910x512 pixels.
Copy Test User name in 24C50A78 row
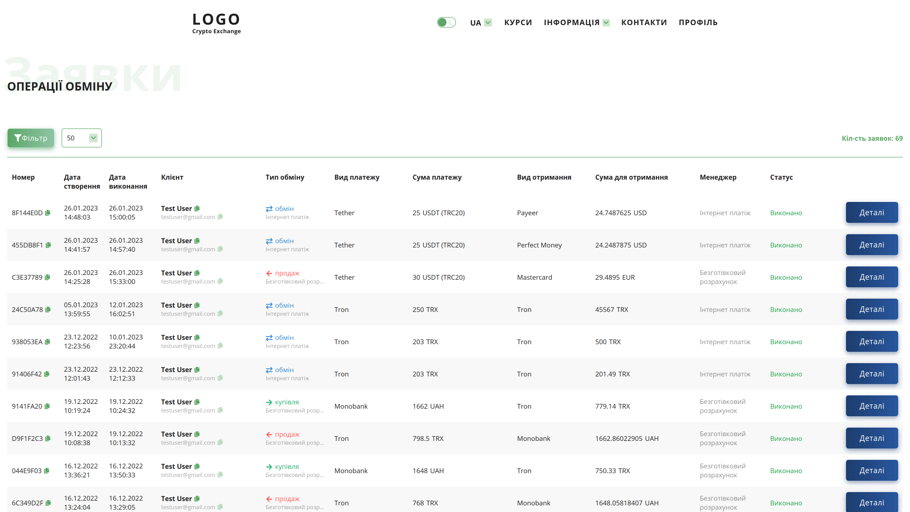tap(197, 305)
